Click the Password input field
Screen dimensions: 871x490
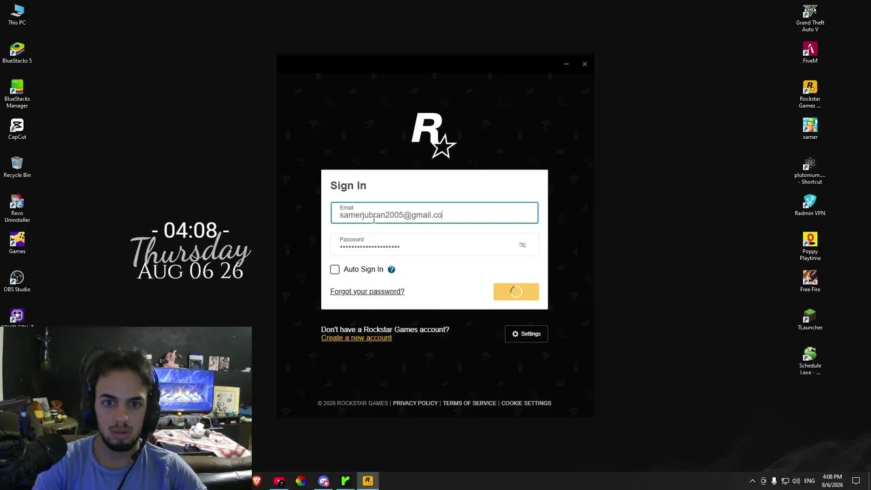tap(434, 244)
